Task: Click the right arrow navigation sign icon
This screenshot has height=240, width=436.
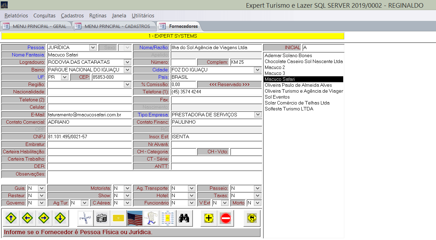Action: click(44, 218)
